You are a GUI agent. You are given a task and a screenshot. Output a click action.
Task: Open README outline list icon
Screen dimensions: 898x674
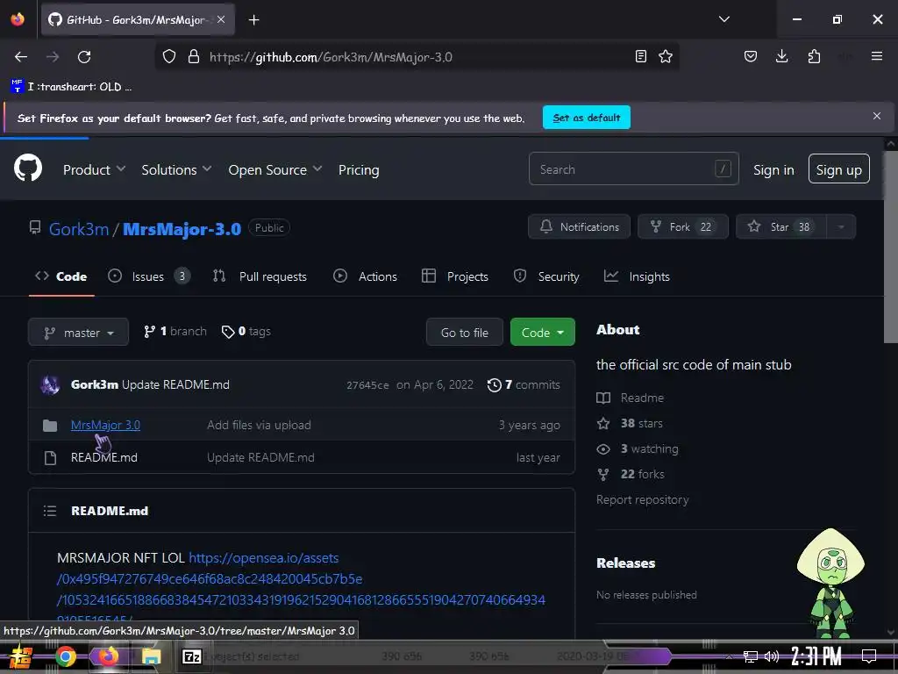click(x=50, y=511)
